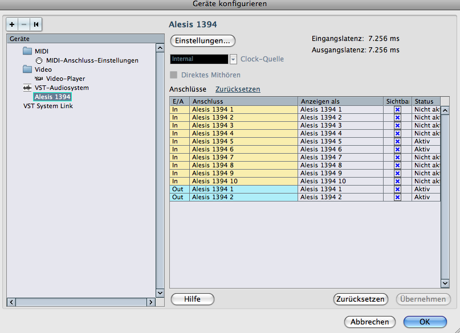Click left arrow of Geräte horizontal scrollbar
460x333 pixels.
point(11,302)
